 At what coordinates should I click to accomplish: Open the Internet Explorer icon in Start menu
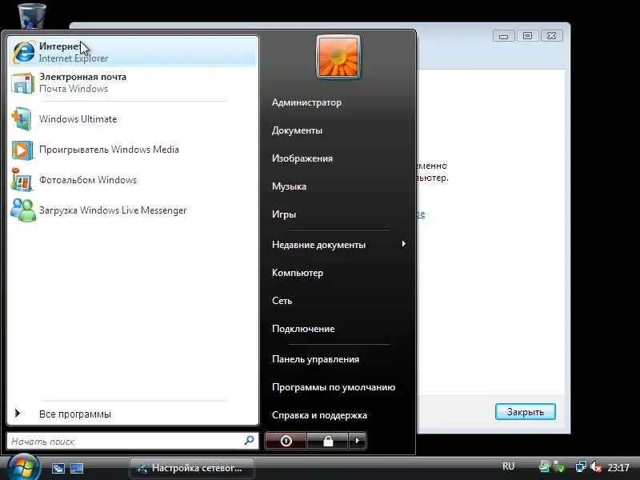pos(23,52)
